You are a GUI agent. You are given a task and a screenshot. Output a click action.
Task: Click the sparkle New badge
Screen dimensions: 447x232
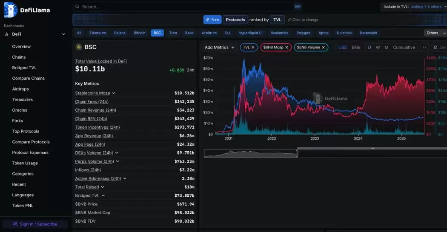point(212,20)
